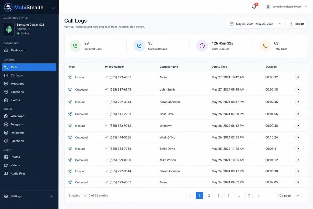Click the Date & Time column header
Screen dimensions: 313x209
(x=219, y=67)
